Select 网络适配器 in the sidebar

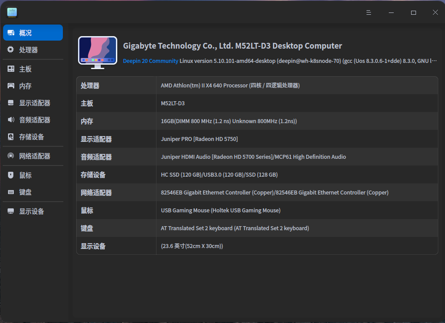pos(33,156)
